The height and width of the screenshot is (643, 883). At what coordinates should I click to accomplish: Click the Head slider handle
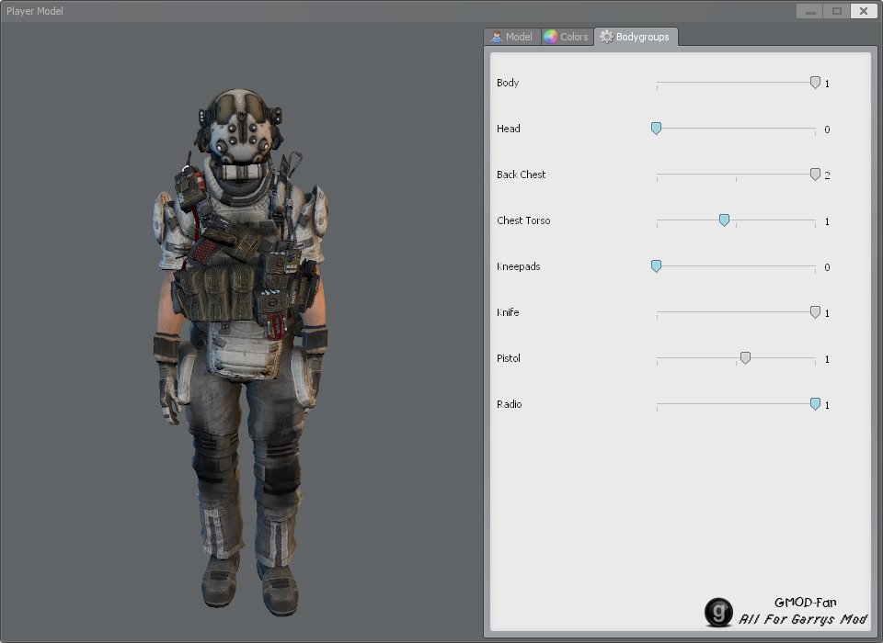pos(656,129)
